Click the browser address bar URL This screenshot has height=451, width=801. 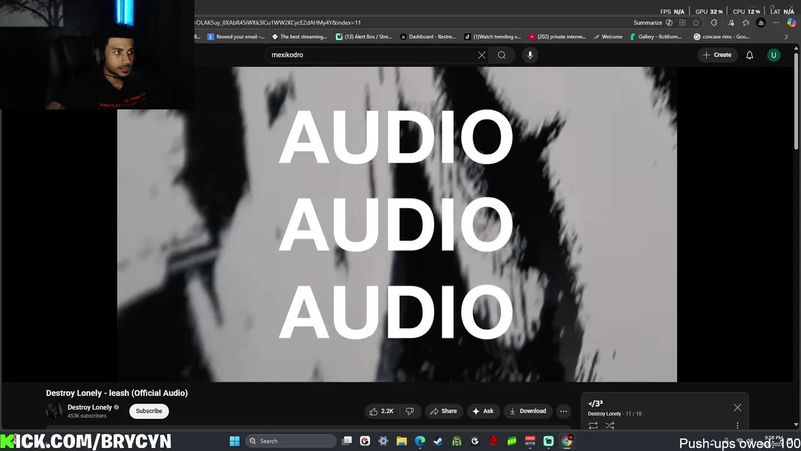(x=278, y=23)
